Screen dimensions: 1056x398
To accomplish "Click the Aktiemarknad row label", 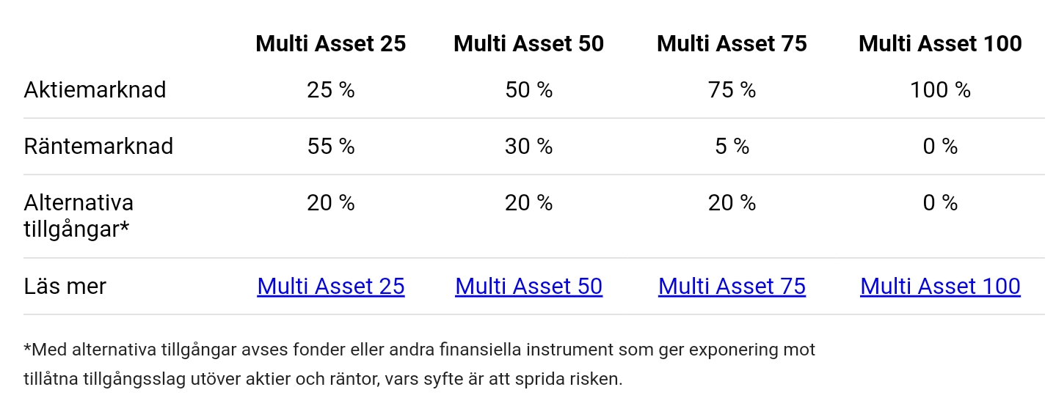I will [x=95, y=90].
